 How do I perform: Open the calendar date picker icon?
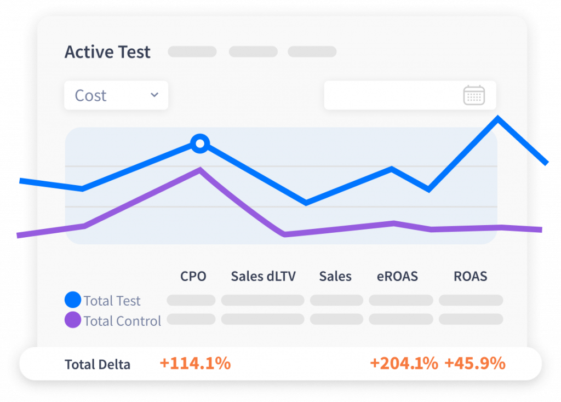pyautogui.click(x=474, y=95)
